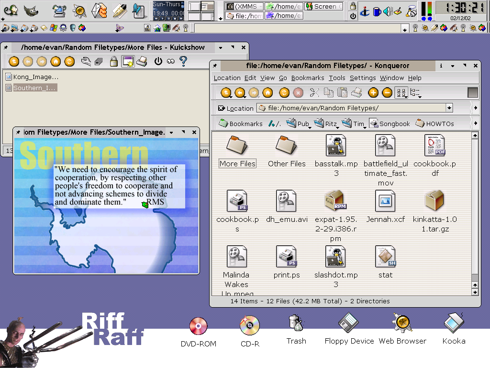The width and height of the screenshot is (490, 368).
Task: Switch to the Screen taskbar entry
Action: [324, 6]
